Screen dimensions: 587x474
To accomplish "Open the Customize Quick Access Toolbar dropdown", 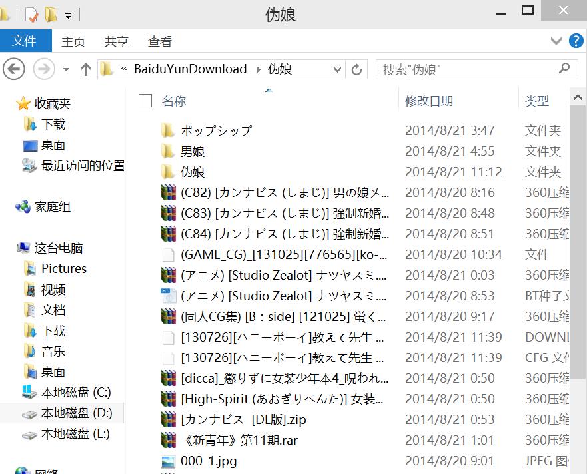I will 68,16.
